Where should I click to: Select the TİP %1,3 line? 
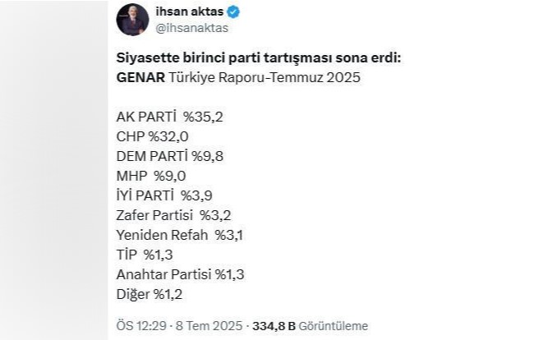pos(145,255)
